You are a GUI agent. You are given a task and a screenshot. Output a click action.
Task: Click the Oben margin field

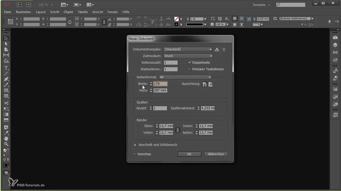[x=166, y=126]
